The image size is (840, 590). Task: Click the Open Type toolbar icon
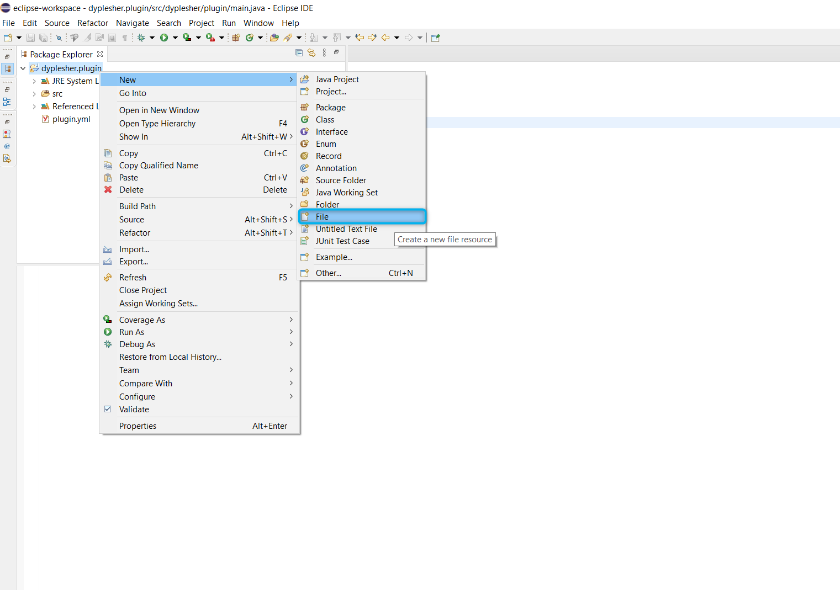click(x=274, y=38)
